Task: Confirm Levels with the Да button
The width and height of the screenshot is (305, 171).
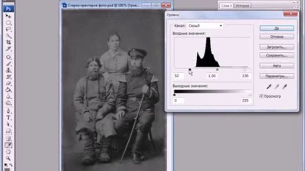Action: tap(277, 28)
